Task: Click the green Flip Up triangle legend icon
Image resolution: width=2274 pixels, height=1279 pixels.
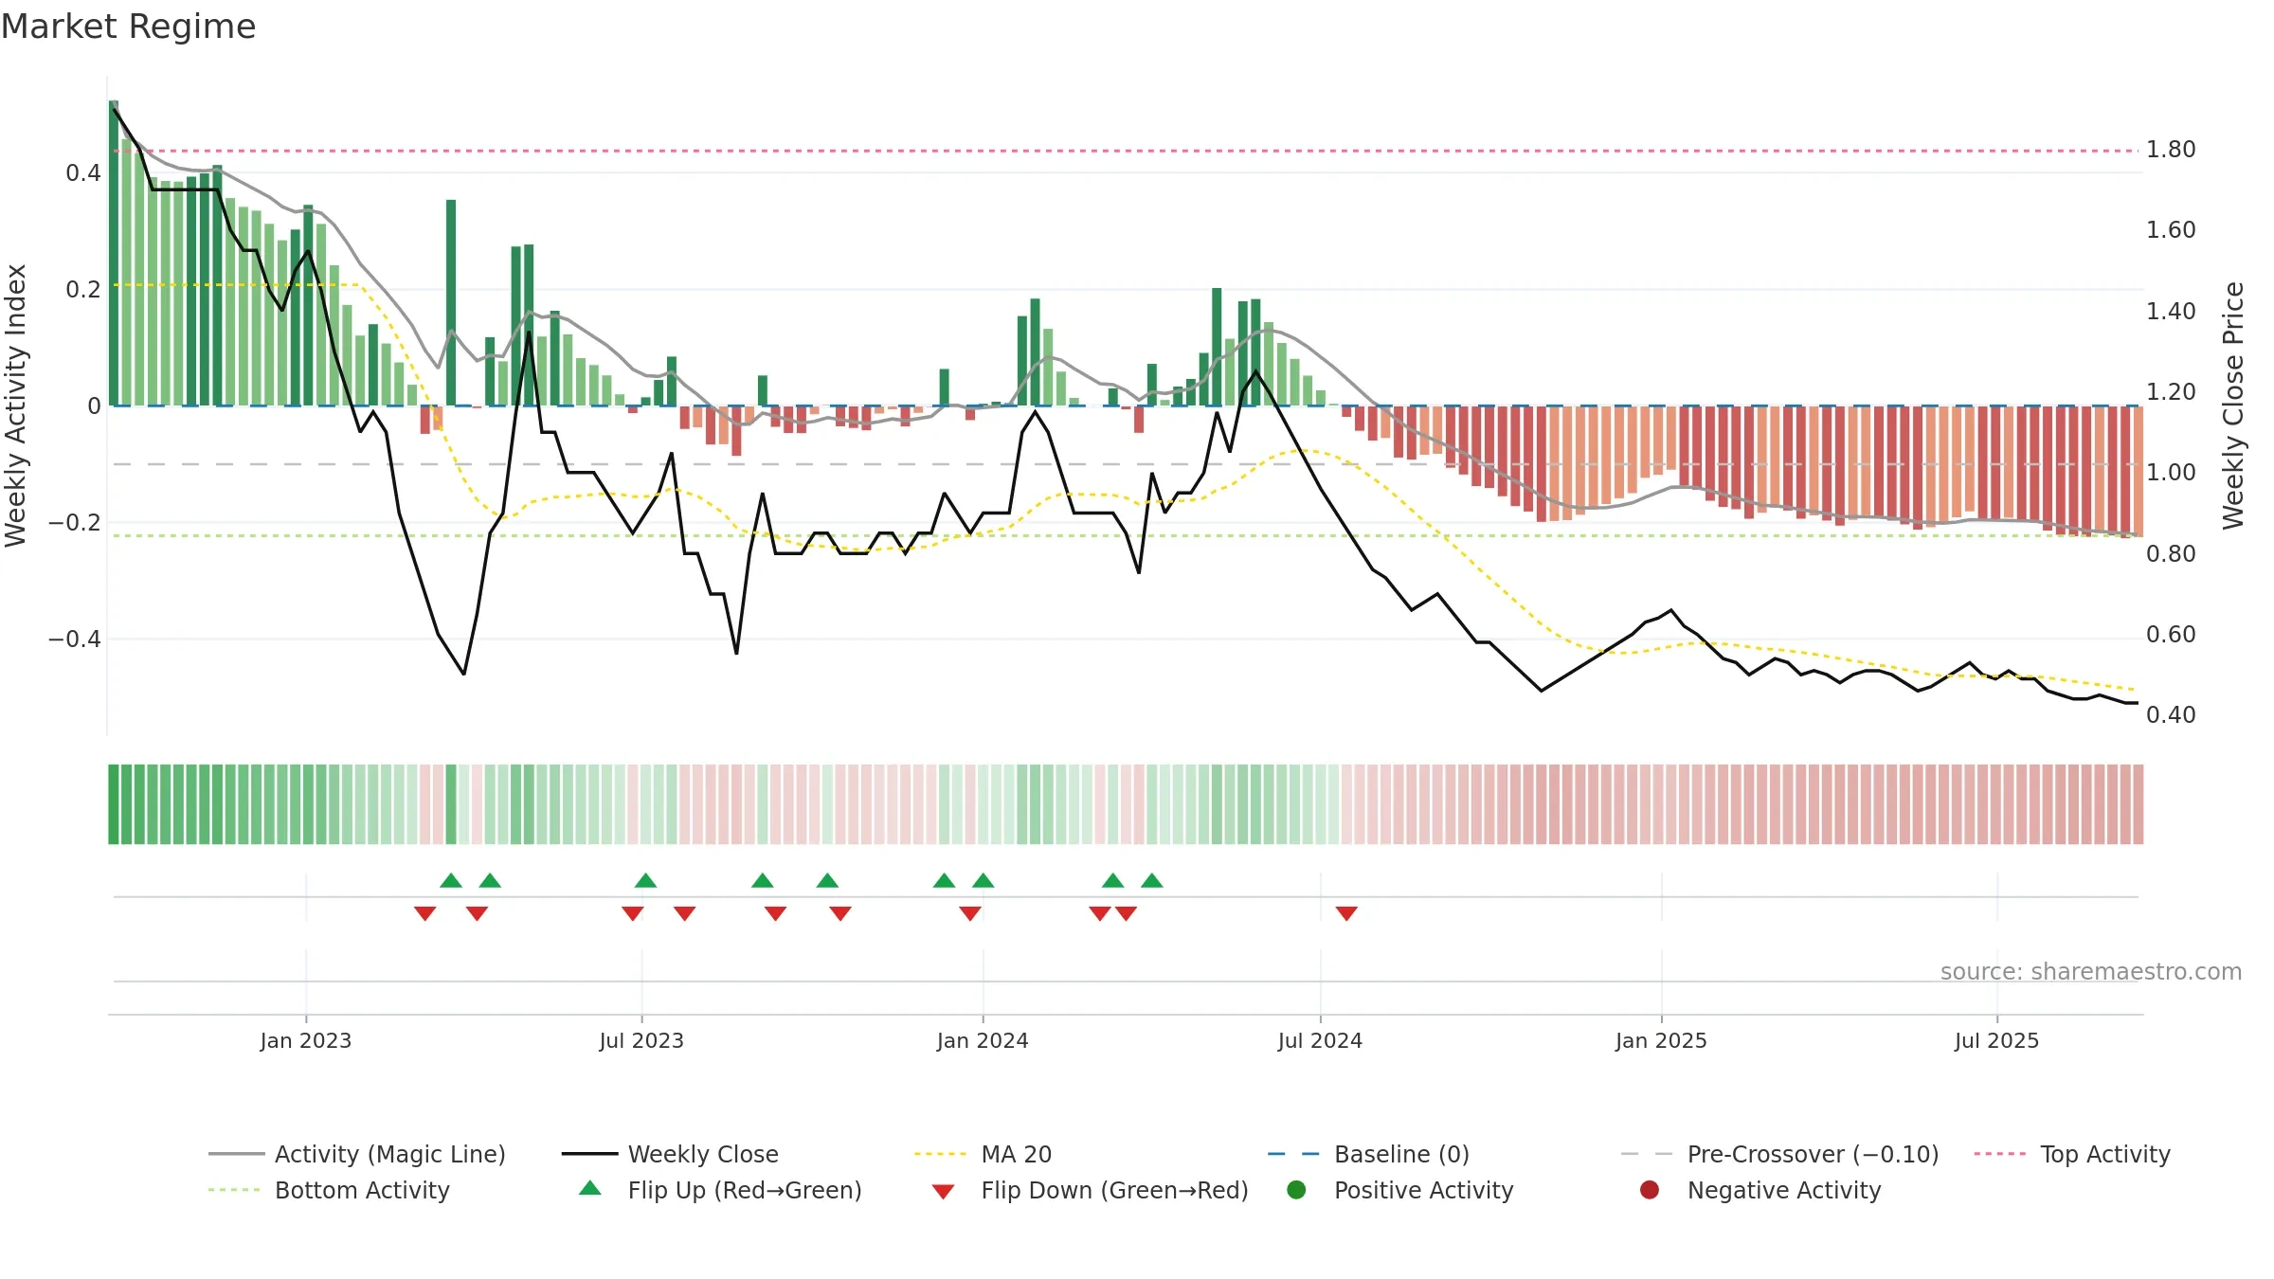Action: pyautogui.click(x=590, y=1188)
